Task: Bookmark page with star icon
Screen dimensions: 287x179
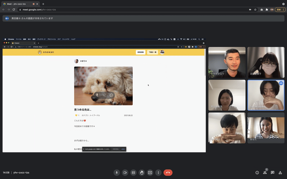Action: click(x=255, y=10)
